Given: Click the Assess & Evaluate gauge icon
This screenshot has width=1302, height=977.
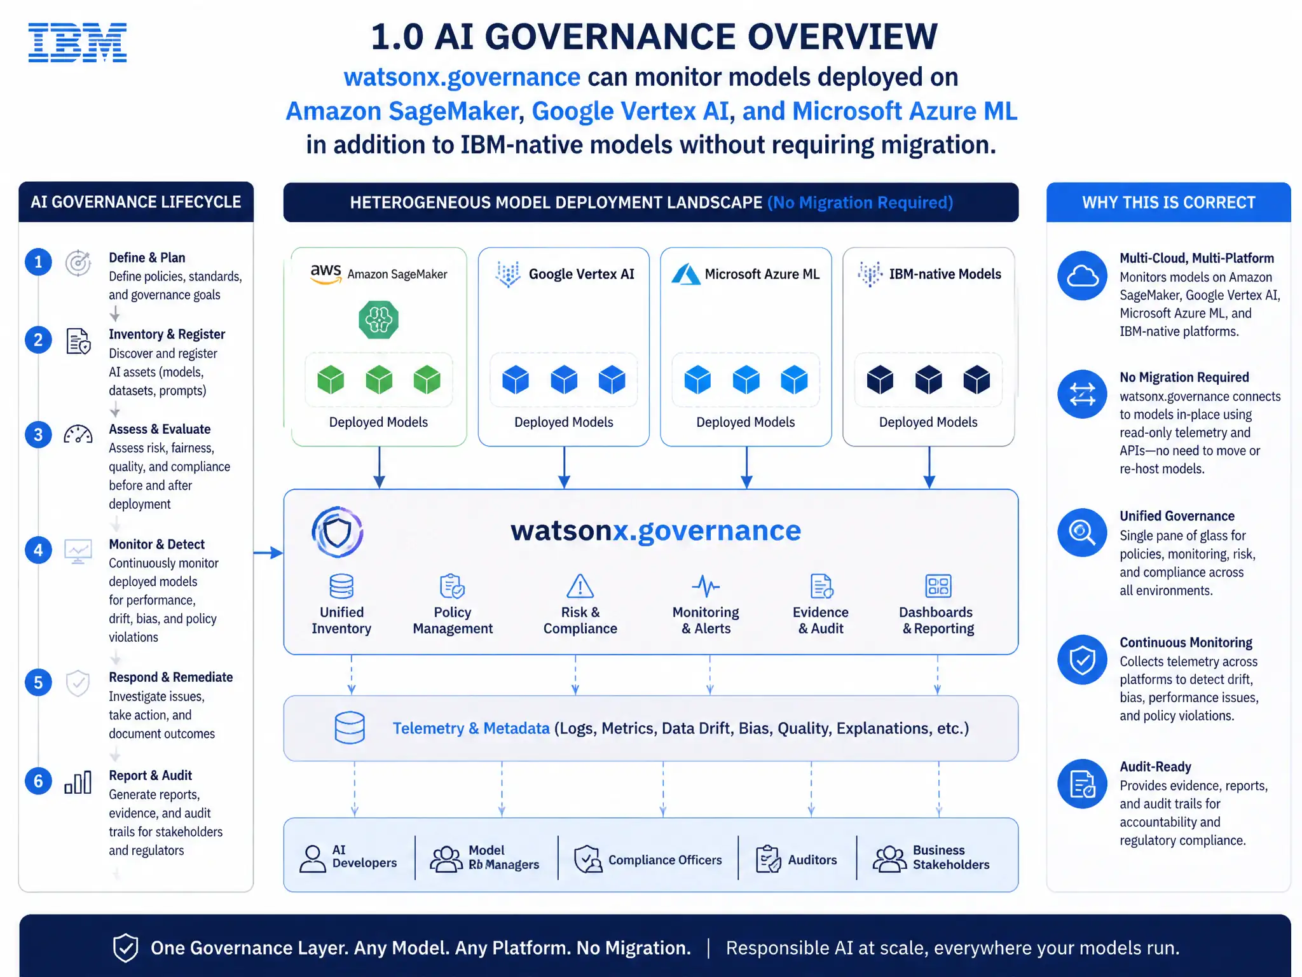Looking at the screenshot, I should point(78,434).
